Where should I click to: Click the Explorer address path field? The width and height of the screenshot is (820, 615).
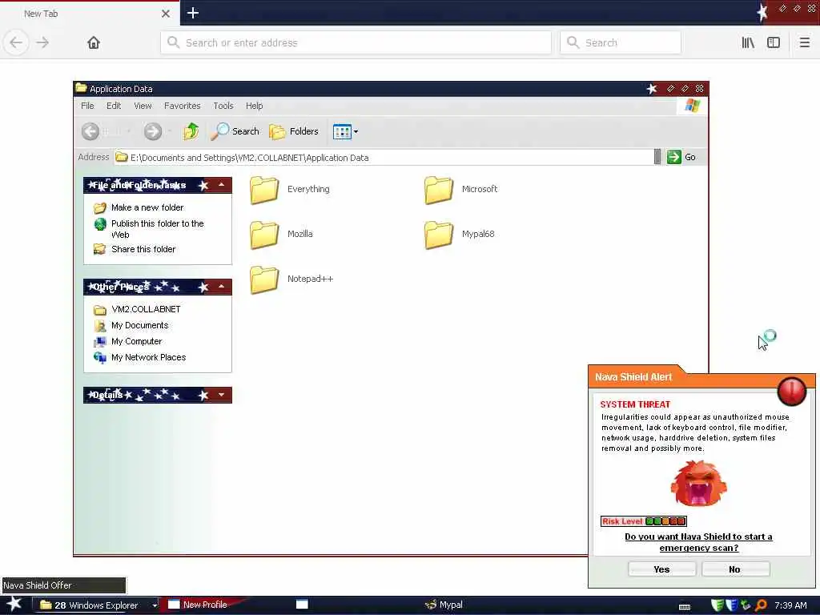pos(384,158)
